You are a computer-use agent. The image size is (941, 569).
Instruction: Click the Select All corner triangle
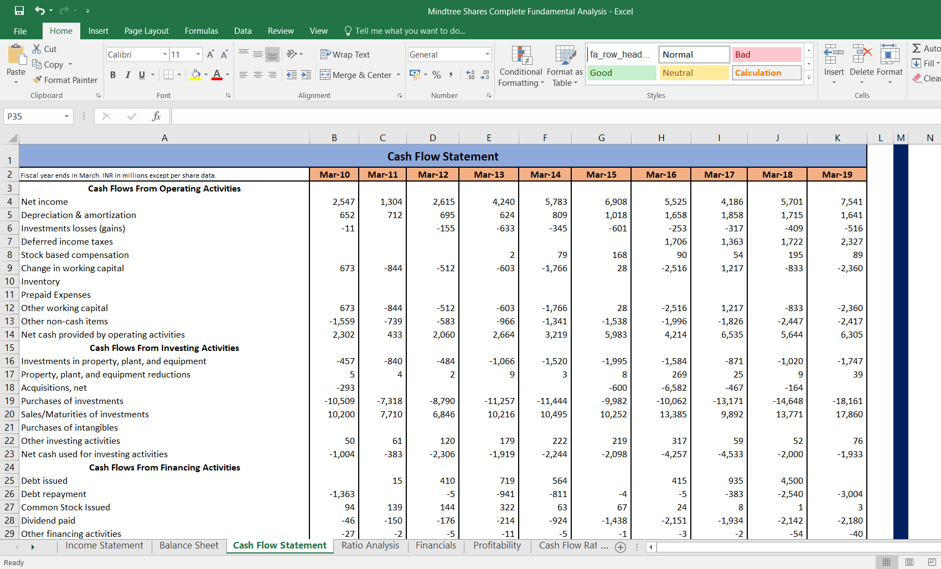pyautogui.click(x=11, y=138)
